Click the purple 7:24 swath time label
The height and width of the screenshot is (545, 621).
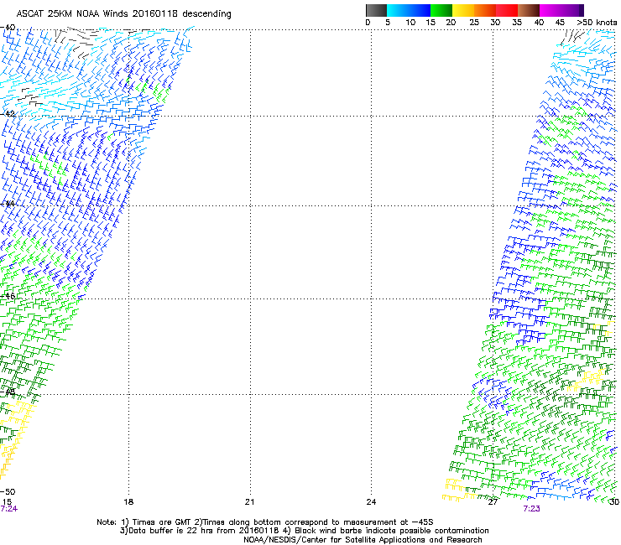(8, 509)
